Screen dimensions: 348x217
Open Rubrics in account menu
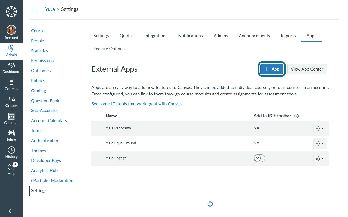pyautogui.click(x=38, y=81)
